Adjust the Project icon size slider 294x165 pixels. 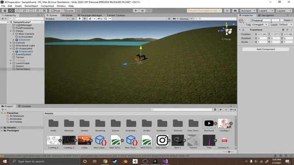229,152
